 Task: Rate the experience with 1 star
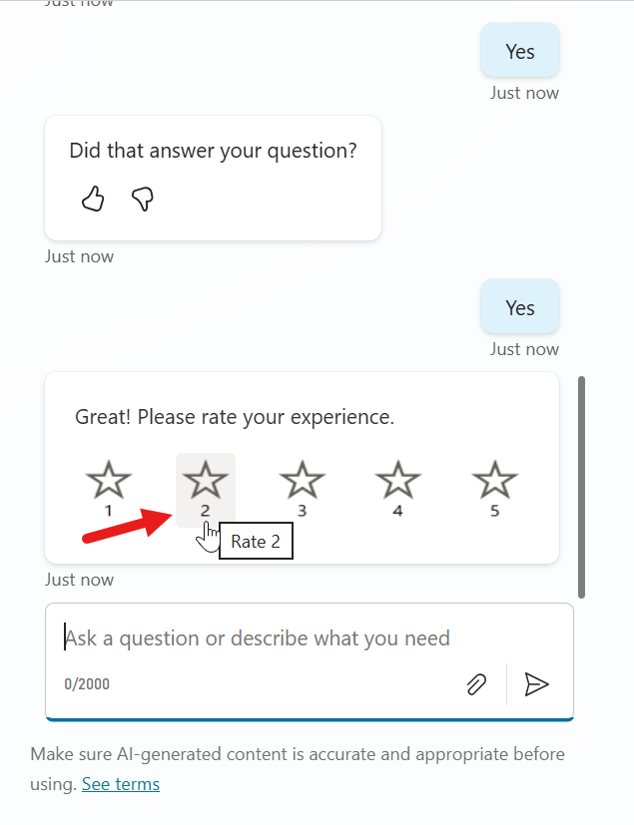[x=109, y=482]
